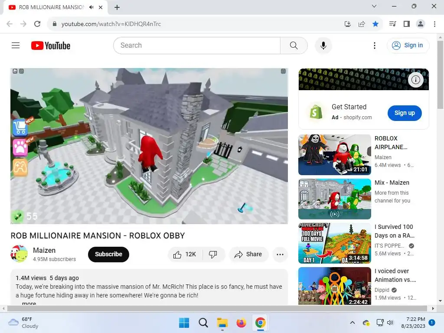Image resolution: width=444 pixels, height=333 pixels.
Task: Subscribe to the Maizen channel
Action: pyautogui.click(x=108, y=254)
